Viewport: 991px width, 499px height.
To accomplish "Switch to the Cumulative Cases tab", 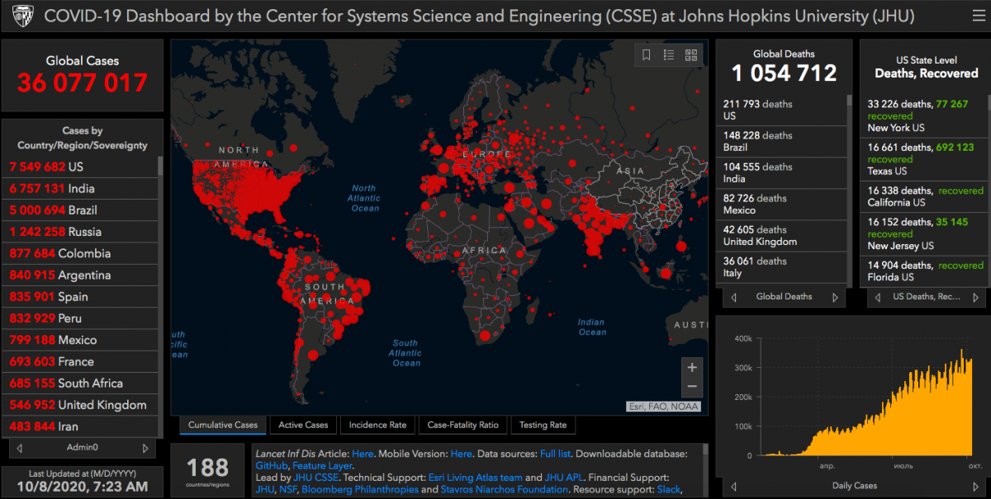I will point(223,425).
